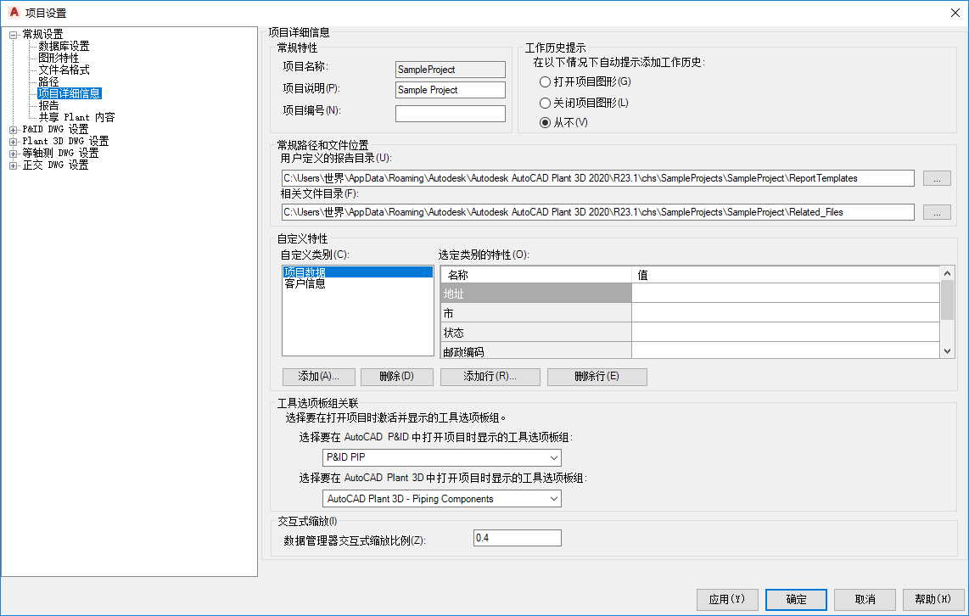Select 图形特性 tree item
The width and height of the screenshot is (969, 616).
59,58
